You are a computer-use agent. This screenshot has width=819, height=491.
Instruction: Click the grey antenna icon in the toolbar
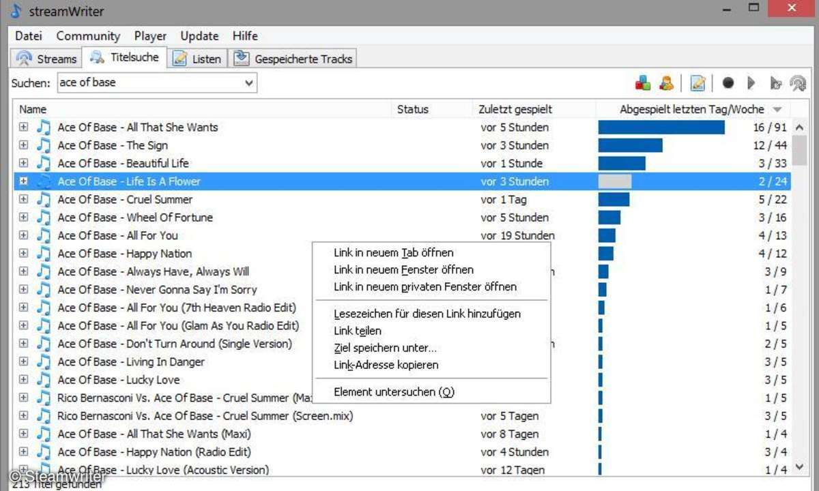tap(798, 83)
